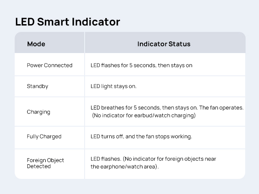This screenshot has width=259, height=194.
Task: Click the word 'Indicator' in the title
Action: point(96,22)
